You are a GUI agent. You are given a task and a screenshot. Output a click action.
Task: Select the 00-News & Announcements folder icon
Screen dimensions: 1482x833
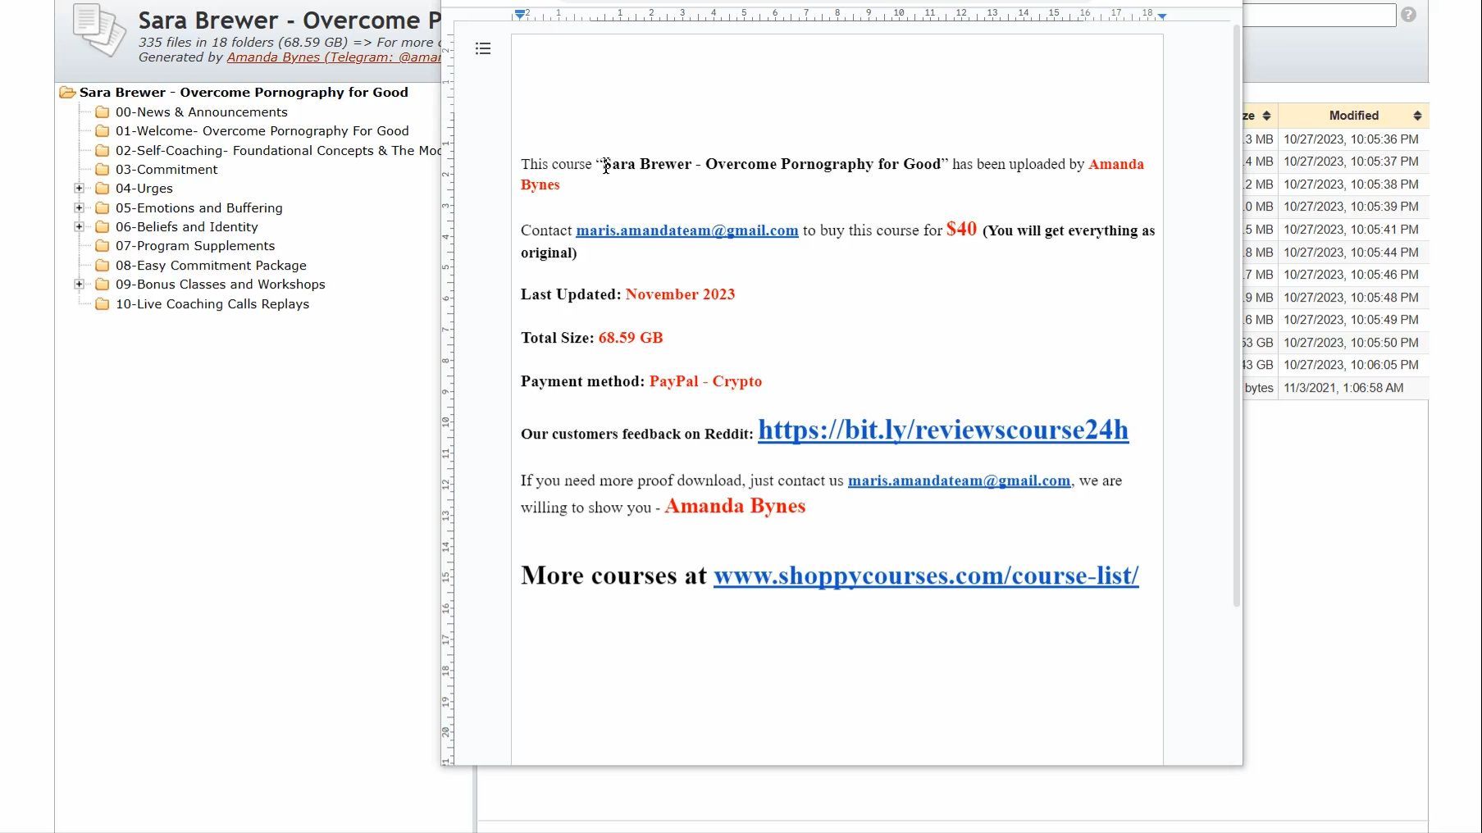(x=103, y=112)
